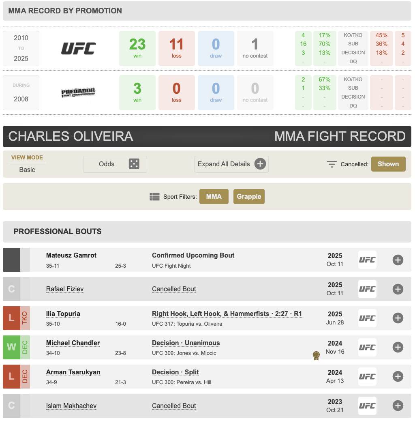Toggle the Cancelled Shown button
Viewport: 415px width, 421px height.
tap(388, 164)
